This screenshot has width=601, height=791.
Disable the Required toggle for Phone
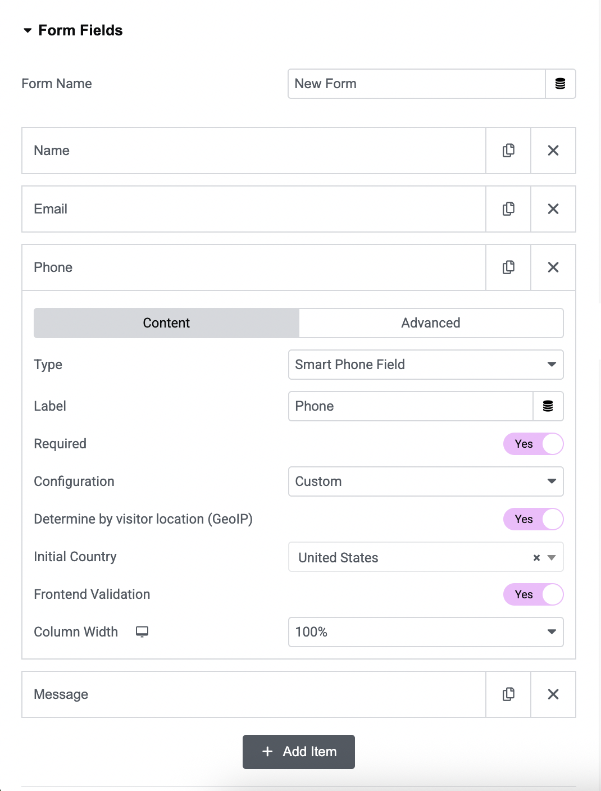coord(533,444)
